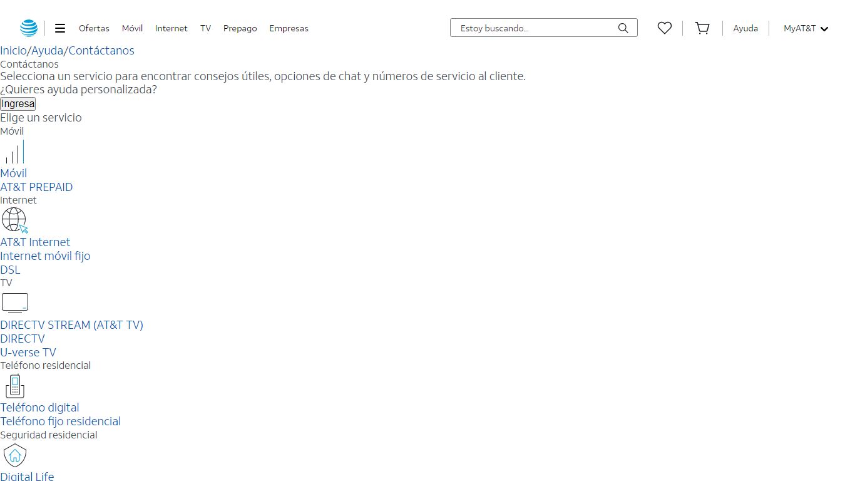The height and width of the screenshot is (481, 855).
Task: Click the mobile signal bars icon
Action: pos(14,152)
